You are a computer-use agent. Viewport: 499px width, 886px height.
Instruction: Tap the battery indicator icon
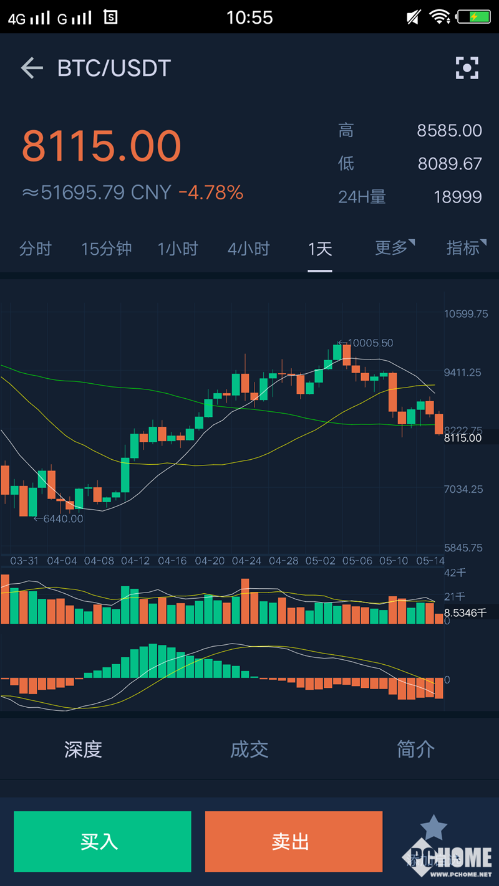[473, 17]
